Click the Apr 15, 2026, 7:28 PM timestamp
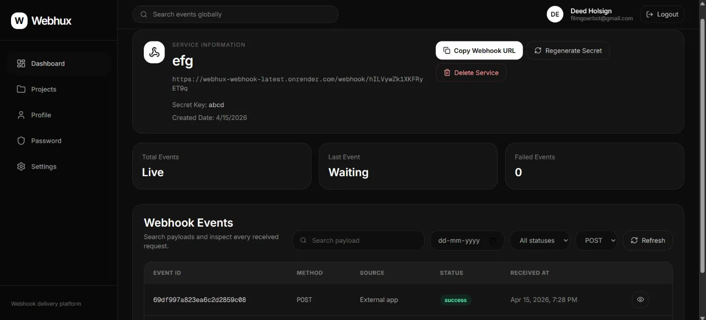Screen dimensions: 706x320 pos(544,300)
